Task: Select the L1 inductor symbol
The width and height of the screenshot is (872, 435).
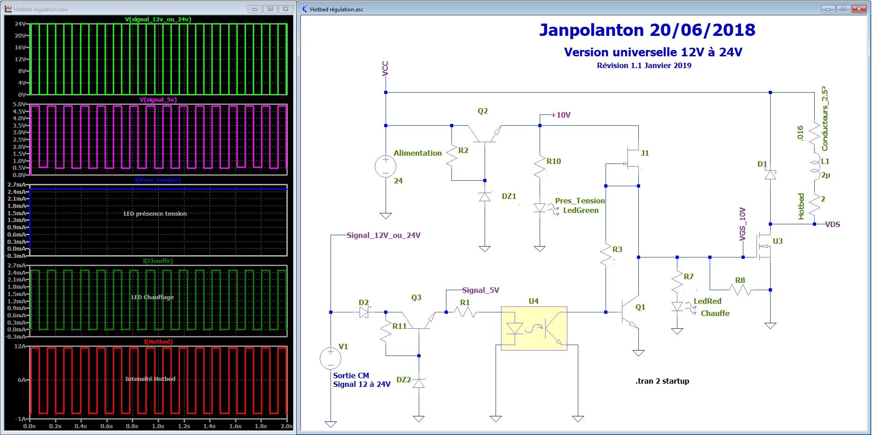Action: point(814,168)
